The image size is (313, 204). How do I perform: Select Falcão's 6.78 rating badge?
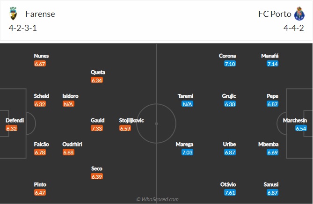40,153
